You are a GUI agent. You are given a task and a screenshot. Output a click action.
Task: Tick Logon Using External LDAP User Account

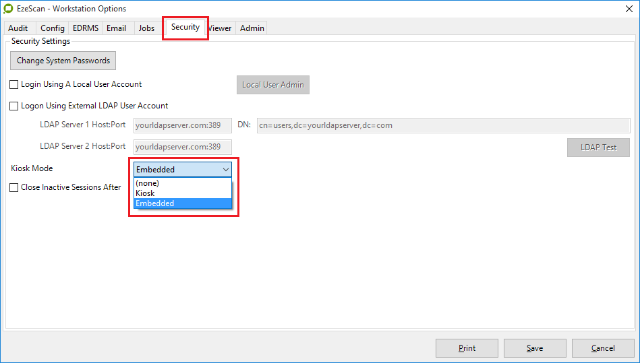(x=14, y=106)
